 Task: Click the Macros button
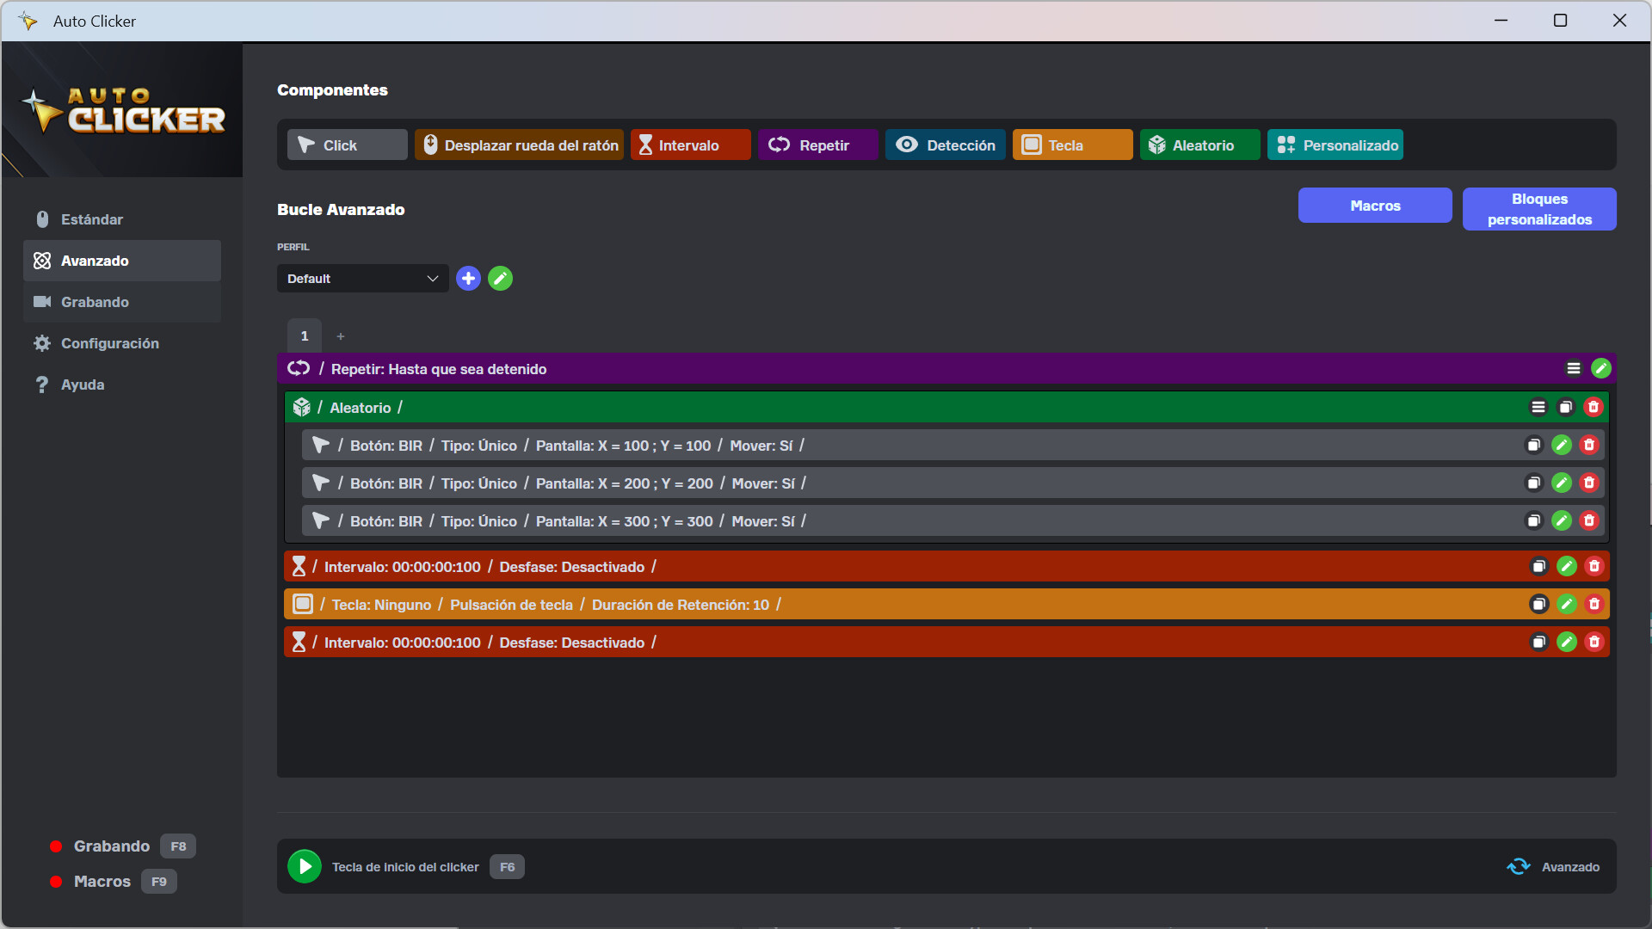(1375, 206)
